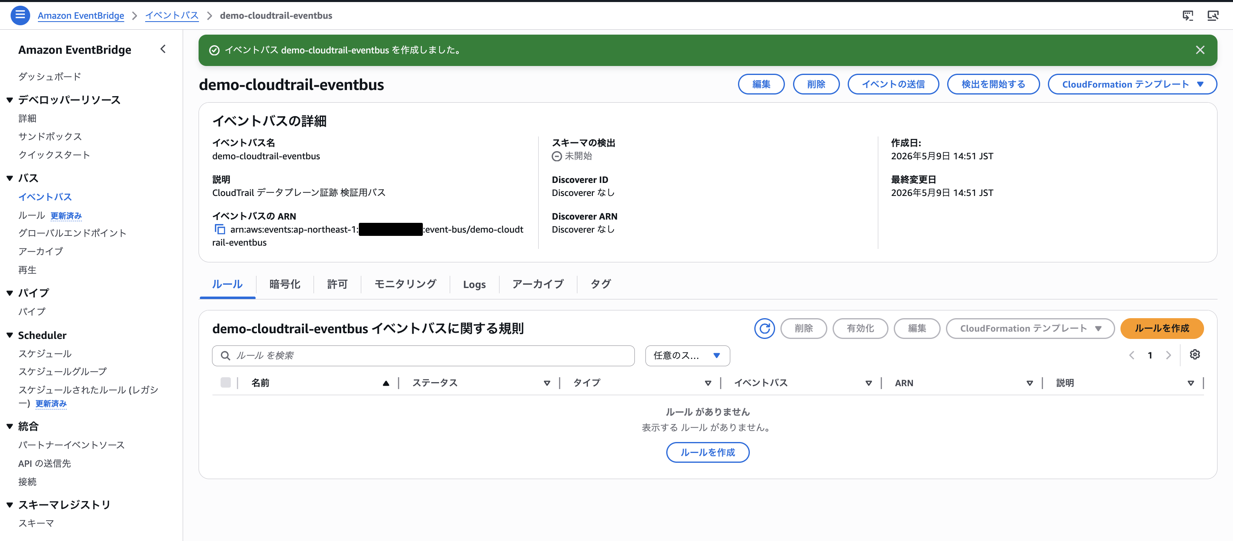Open the Logs tab

click(474, 284)
